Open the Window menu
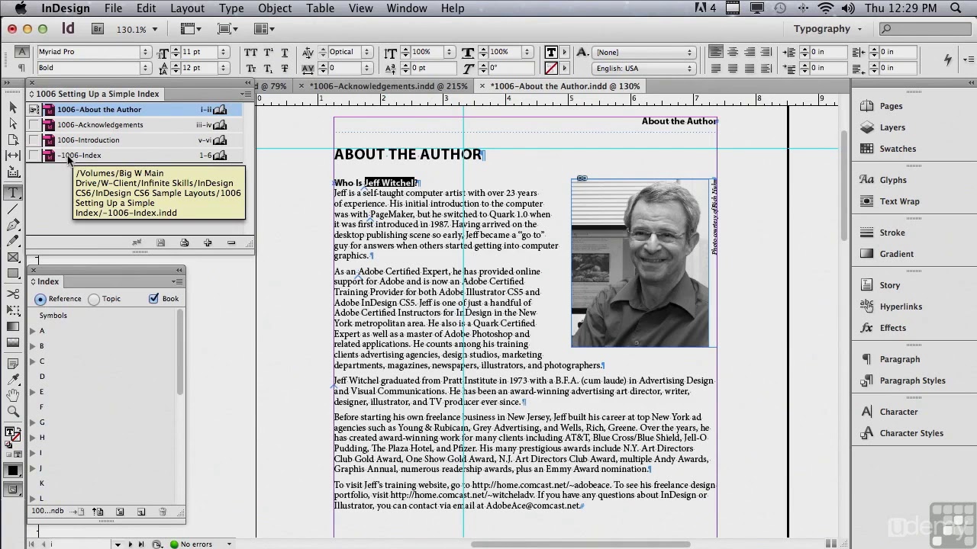This screenshot has width=977, height=549. (407, 8)
